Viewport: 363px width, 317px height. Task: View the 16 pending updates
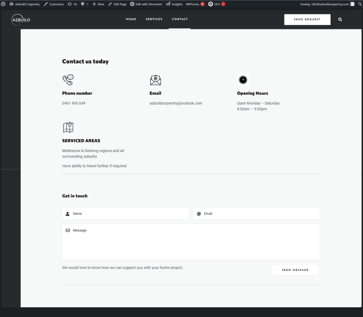72,4
